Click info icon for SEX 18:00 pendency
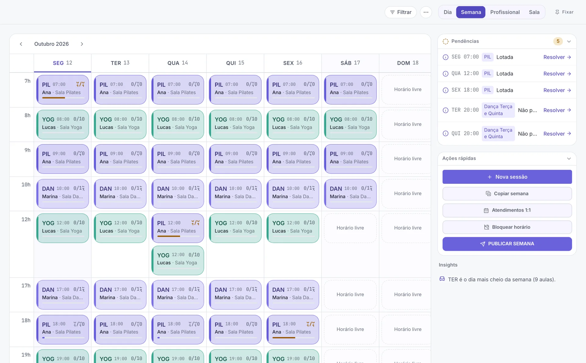586x363 pixels. 446,90
